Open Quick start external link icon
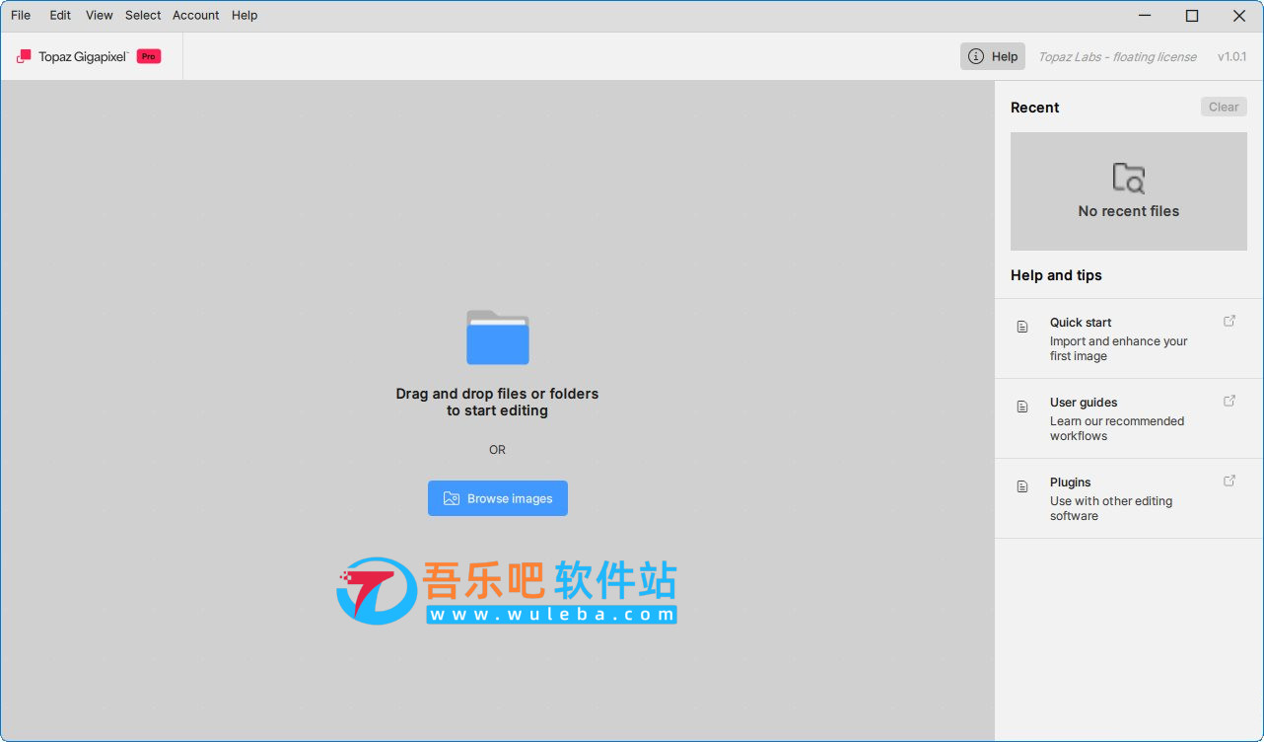 (1229, 321)
